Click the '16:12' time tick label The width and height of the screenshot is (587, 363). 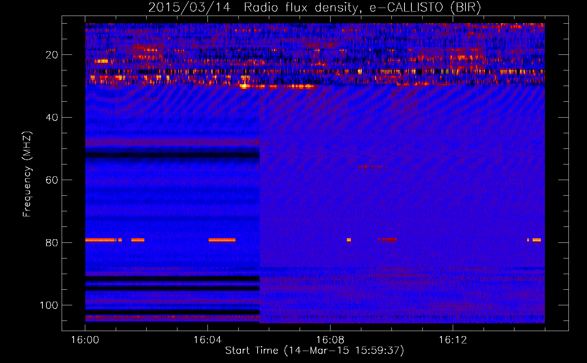click(x=453, y=340)
